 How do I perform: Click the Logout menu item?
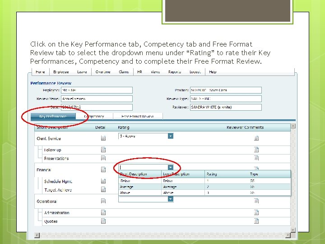[195, 72]
